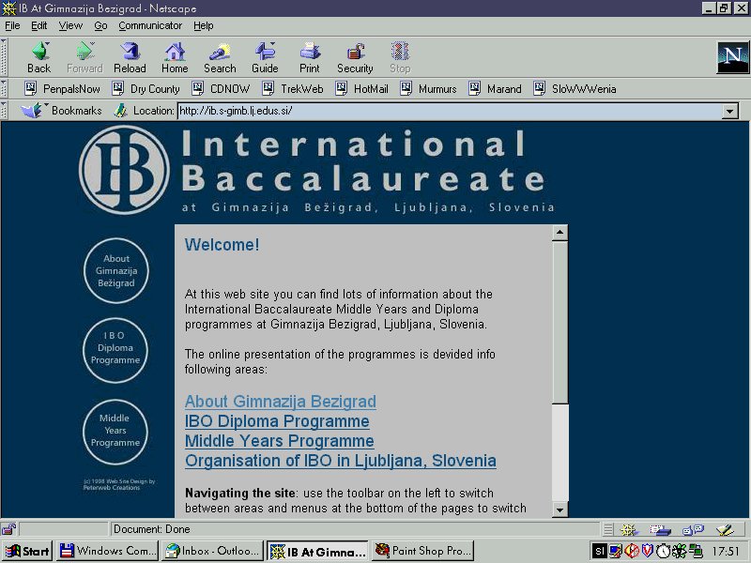The width and height of the screenshot is (751, 563).
Task: Switch to Inbox Outlook taskbar button
Action: point(212,551)
